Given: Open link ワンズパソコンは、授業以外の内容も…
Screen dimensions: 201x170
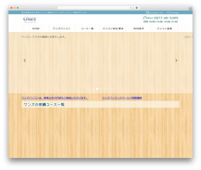Looking at the screenshot, I should point(55,98).
